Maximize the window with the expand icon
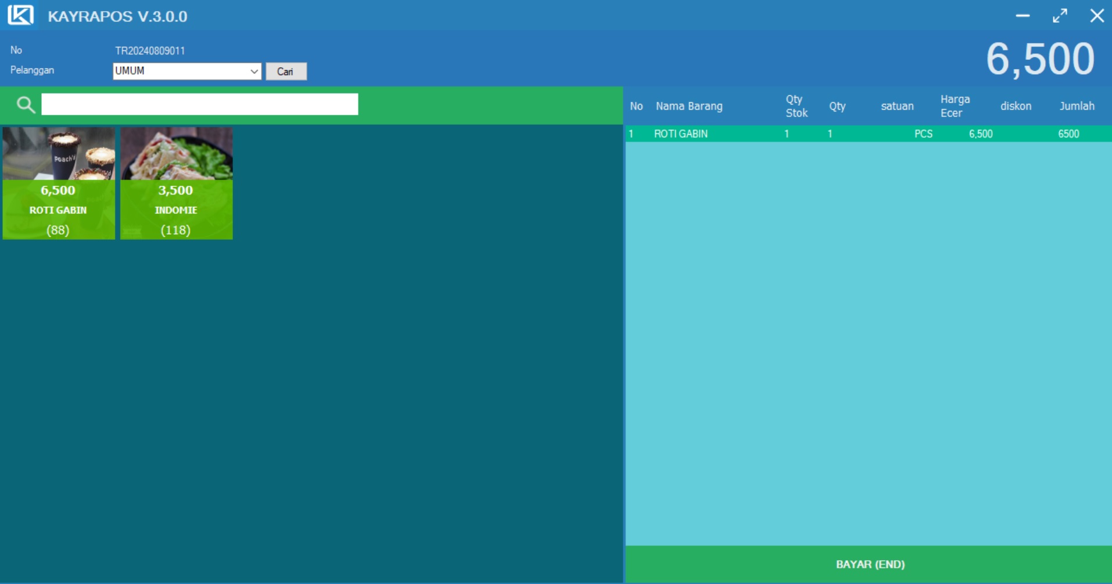 tap(1060, 16)
